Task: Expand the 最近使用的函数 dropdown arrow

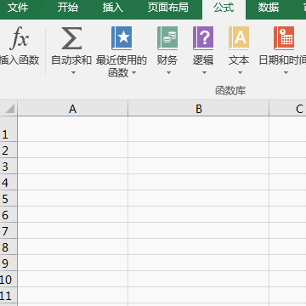Action: (133, 73)
